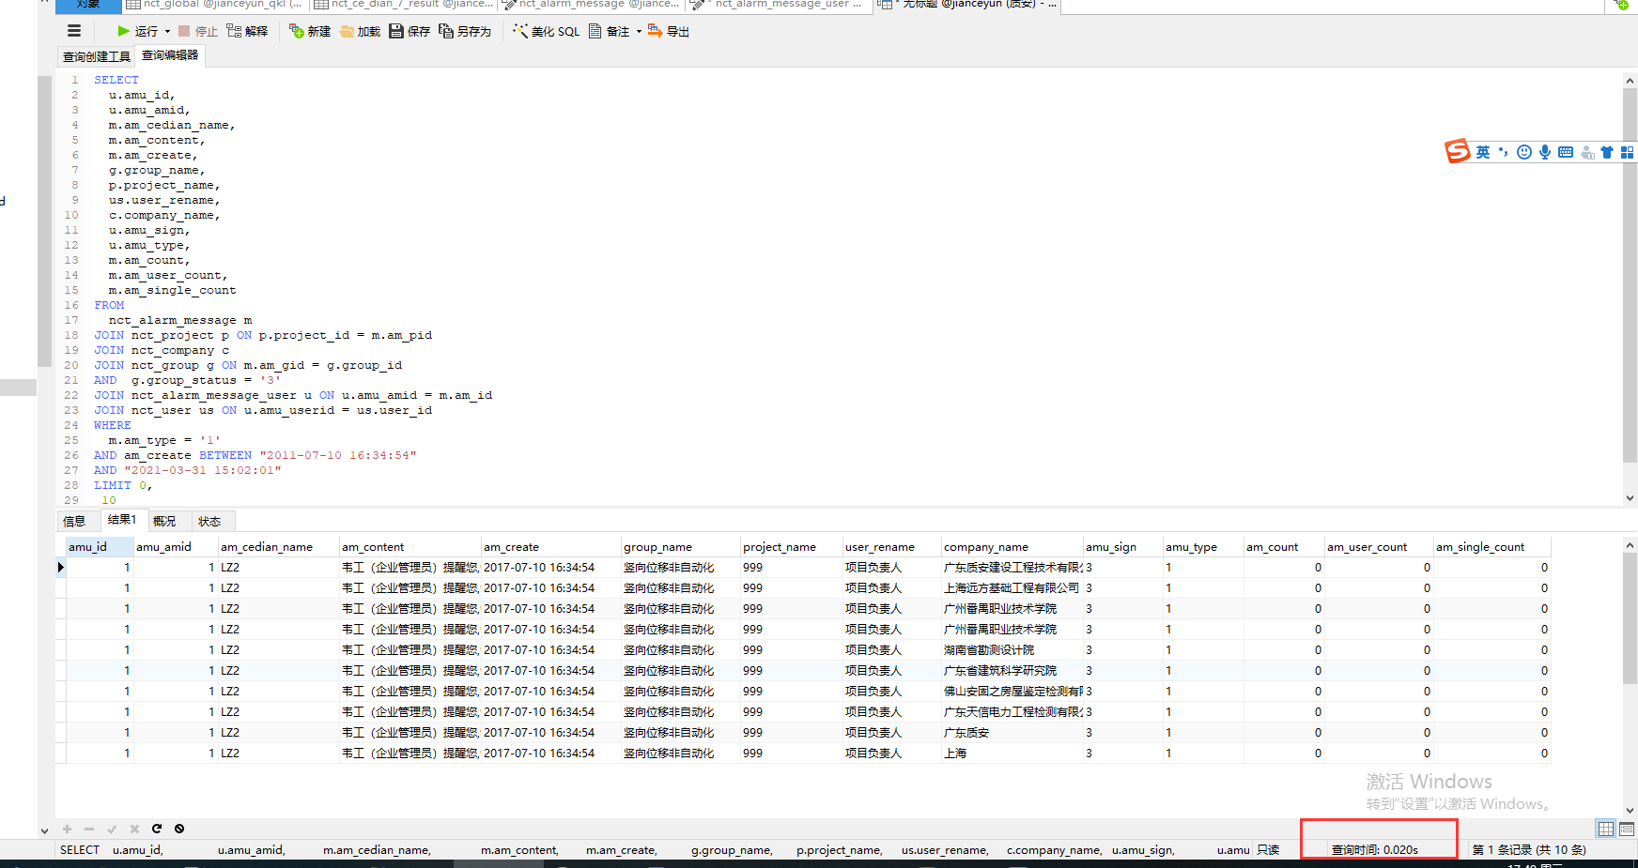The height and width of the screenshot is (868, 1638).
Task: Click the left panel scroll-down arrow
Action: (x=44, y=830)
